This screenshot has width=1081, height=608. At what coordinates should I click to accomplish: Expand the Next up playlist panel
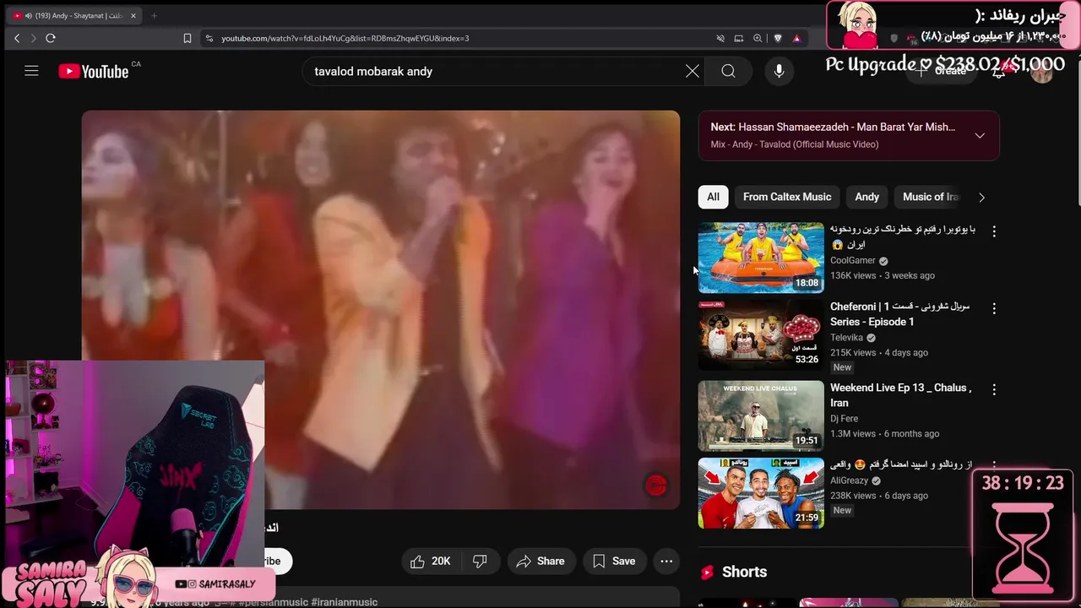click(x=980, y=135)
